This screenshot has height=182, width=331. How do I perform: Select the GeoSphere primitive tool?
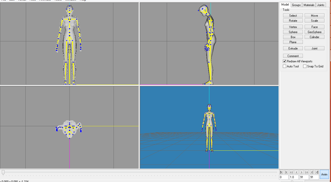[315, 32]
